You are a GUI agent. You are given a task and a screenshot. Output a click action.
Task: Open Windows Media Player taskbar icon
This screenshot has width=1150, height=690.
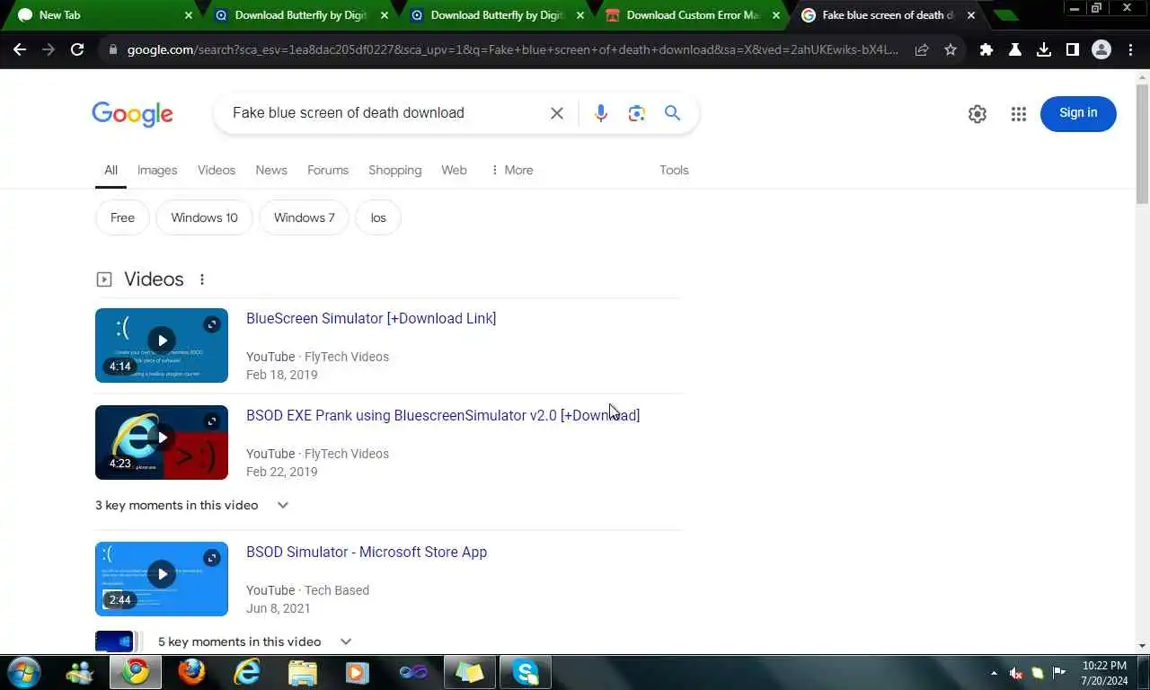358,672
